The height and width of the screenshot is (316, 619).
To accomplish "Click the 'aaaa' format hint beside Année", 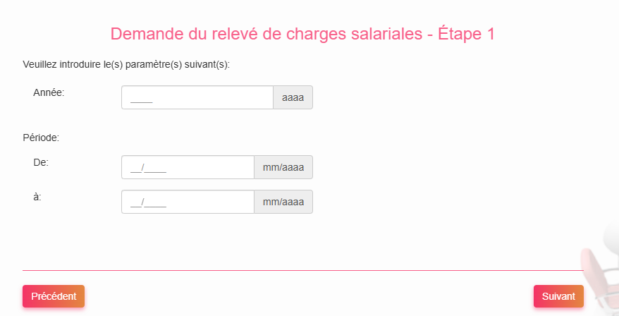I will pyautogui.click(x=293, y=97).
